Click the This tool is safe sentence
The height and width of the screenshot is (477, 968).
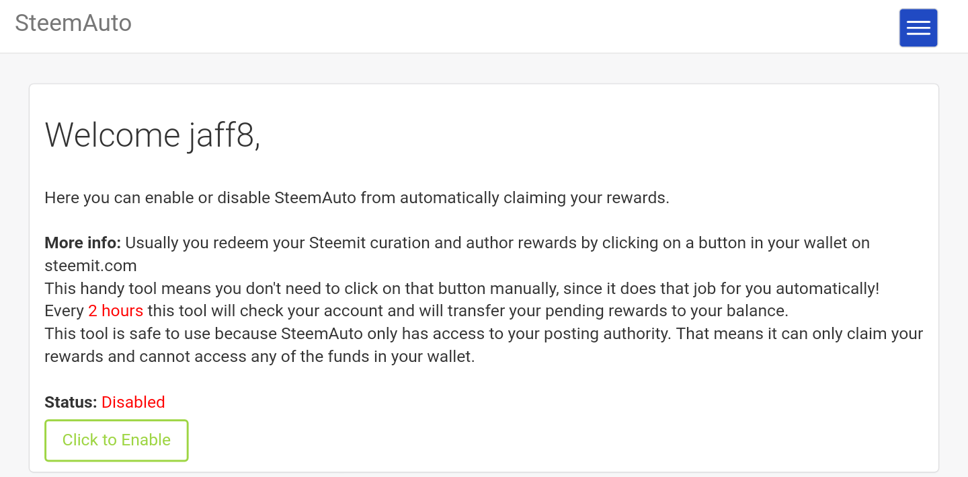[x=483, y=334]
